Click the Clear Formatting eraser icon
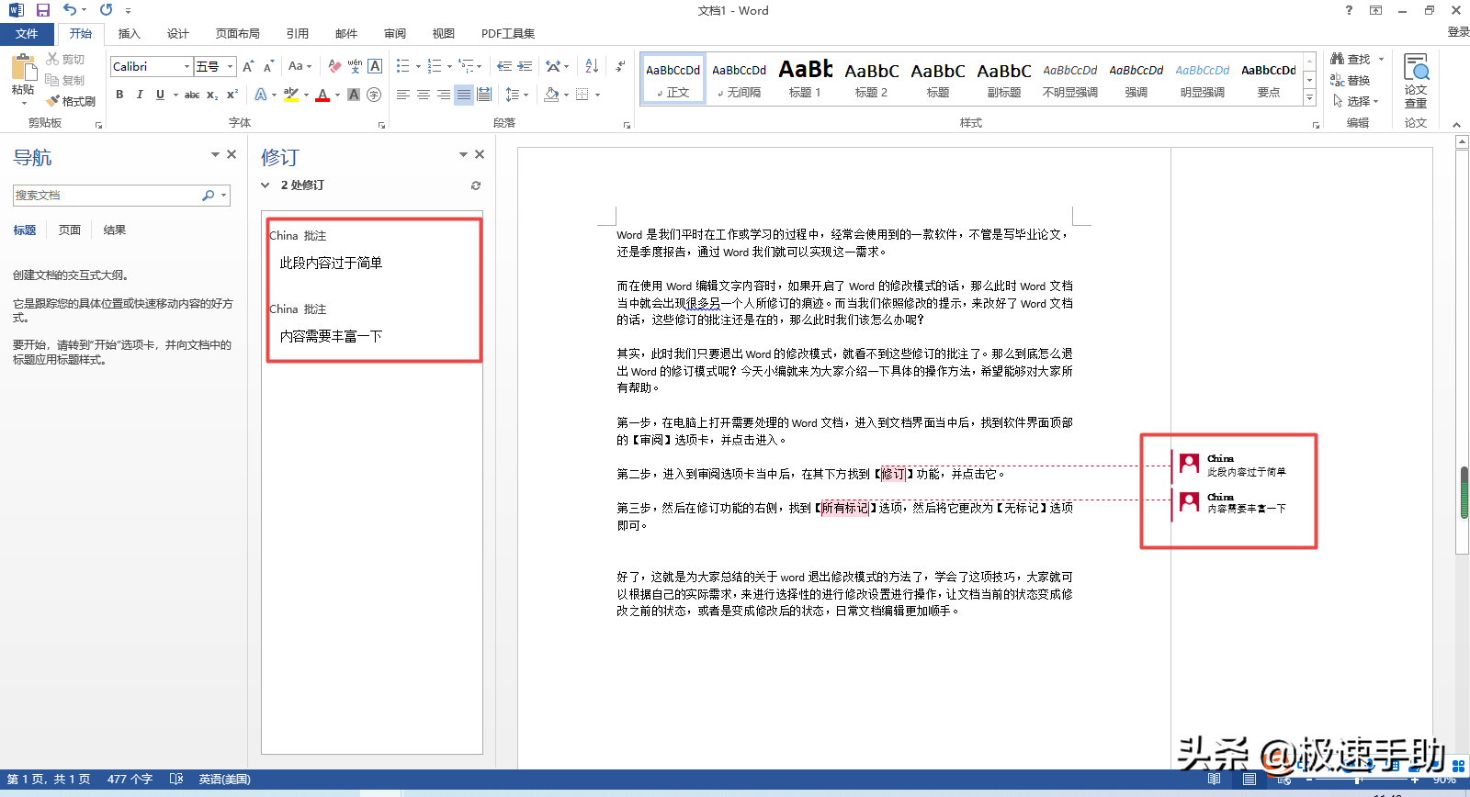The image size is (1470, 797). [334, 66]
